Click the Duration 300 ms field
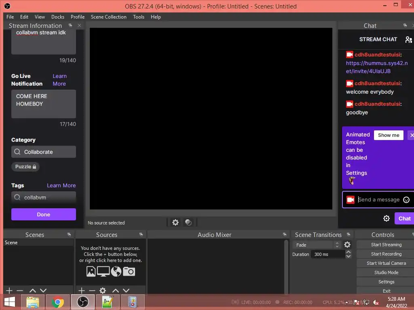This screenshot has height=310, width=414. (328, 254)
